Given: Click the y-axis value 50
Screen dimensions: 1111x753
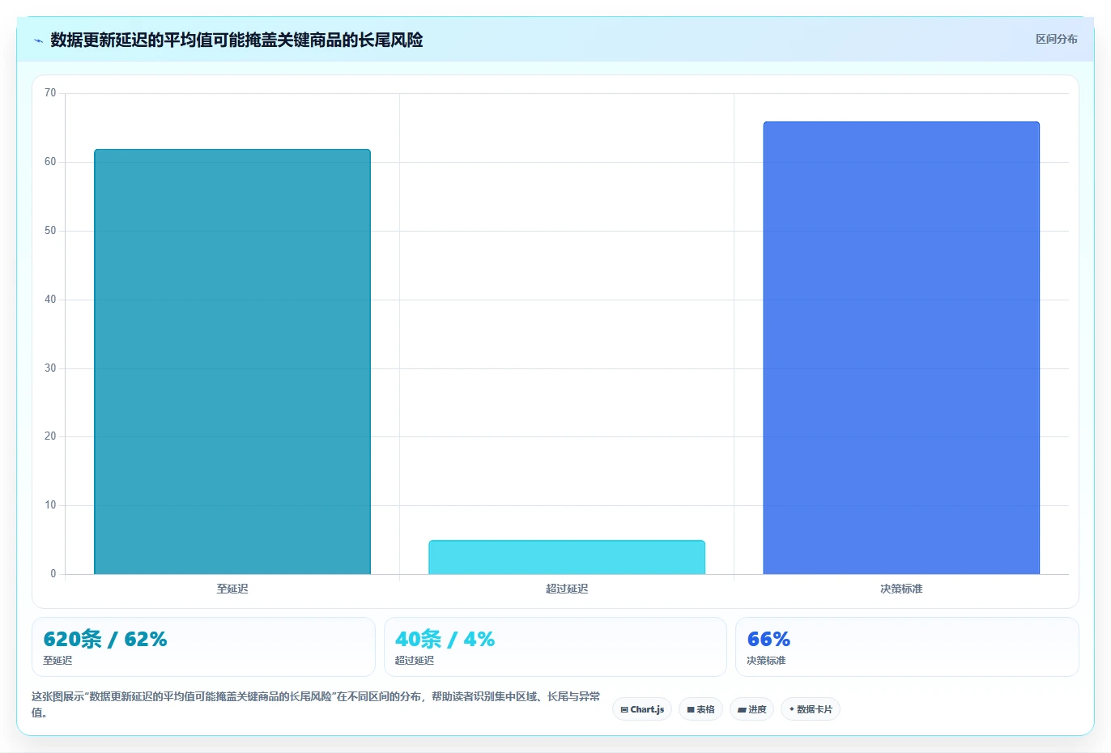Looking at the screenshot, I should pyautogui.click(x=50, y=231).
